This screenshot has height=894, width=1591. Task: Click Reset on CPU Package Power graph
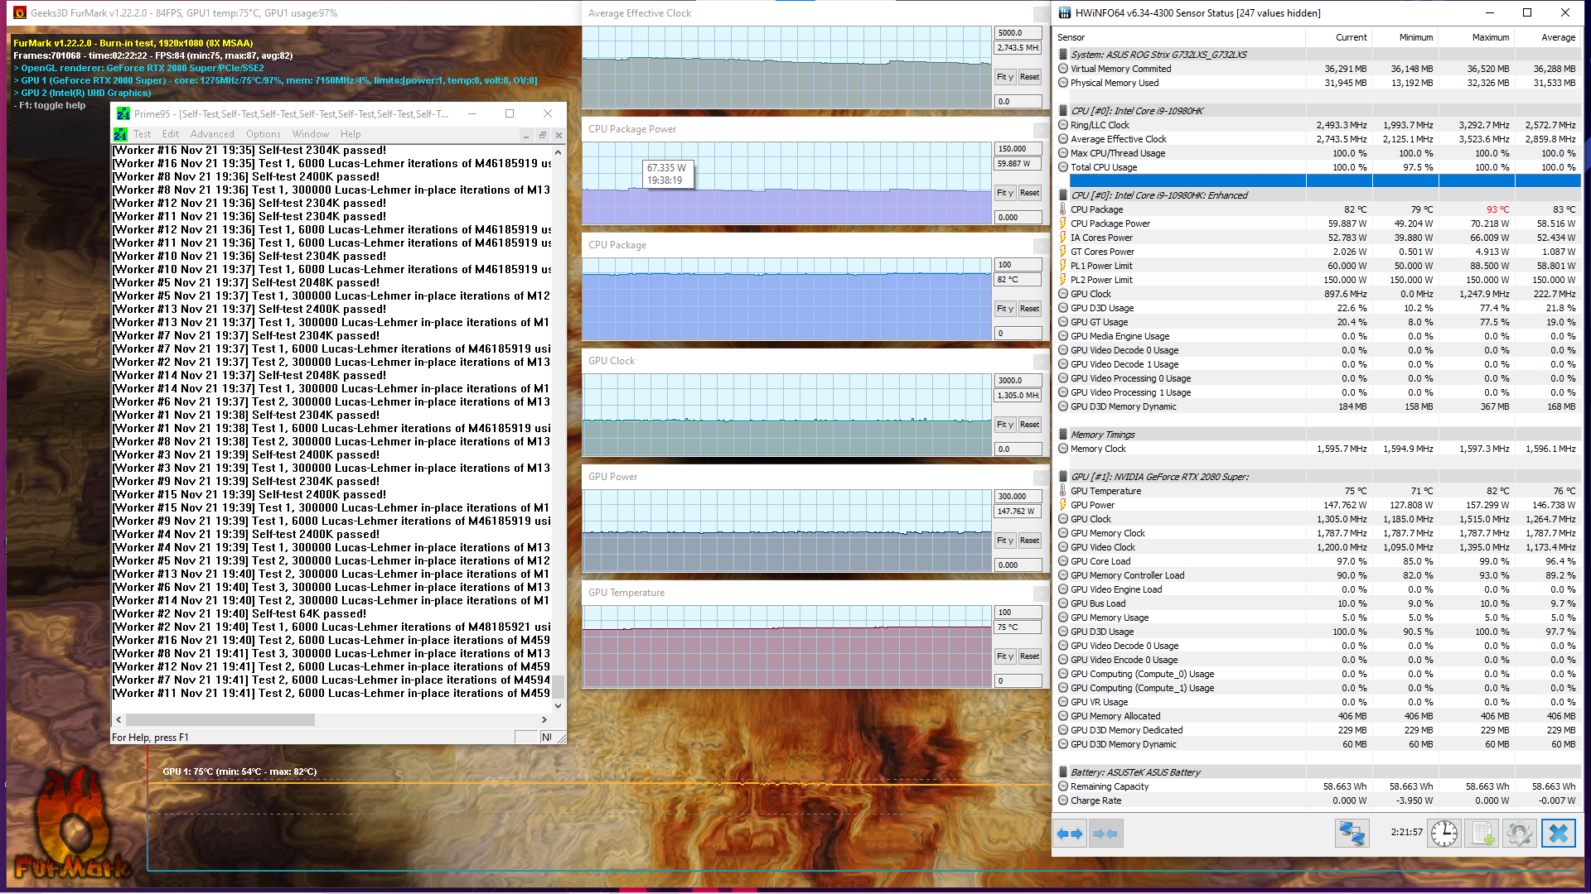pyautogui.click(x=1029, y=193)
